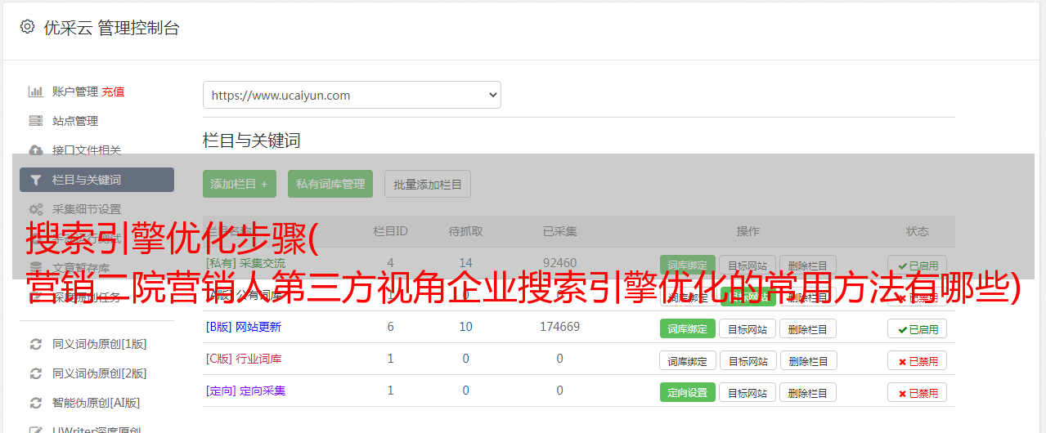Click the 添加栏目 + button
The height and width of the screenshot is (433, 1046).
[240, 184]
